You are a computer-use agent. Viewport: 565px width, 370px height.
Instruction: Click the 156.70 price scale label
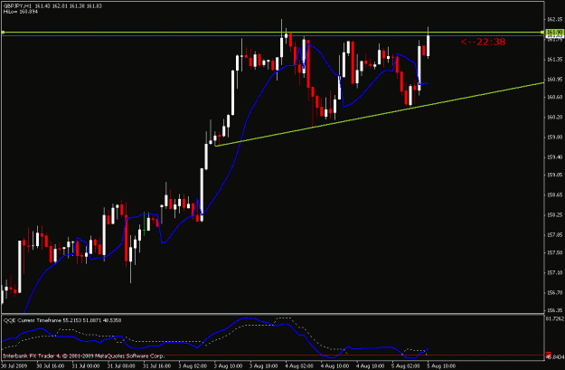click(x=555, y=293)
